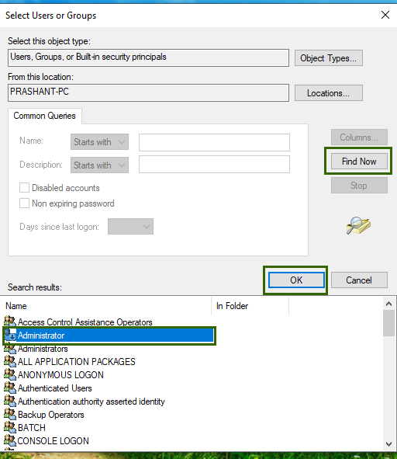This screenshot has height=459, width=397.
Task: Click the Backup Operators group icon
Action: [10, 414]
